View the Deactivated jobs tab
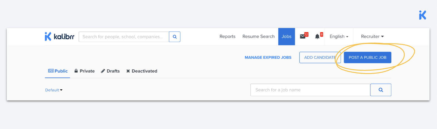The image size is (437, 129). coord(142,71)
